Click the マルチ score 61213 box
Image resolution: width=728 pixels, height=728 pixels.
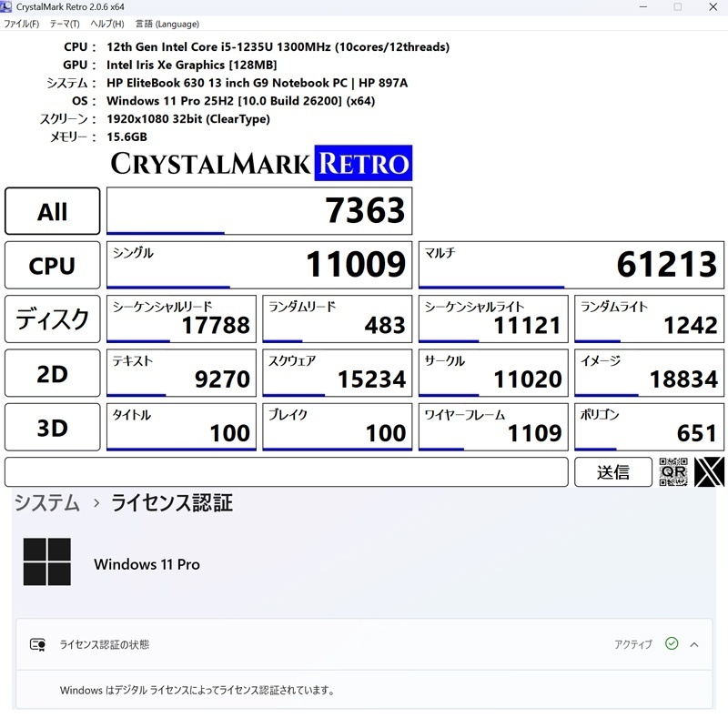pyautogui.click(x=571, y=265)
